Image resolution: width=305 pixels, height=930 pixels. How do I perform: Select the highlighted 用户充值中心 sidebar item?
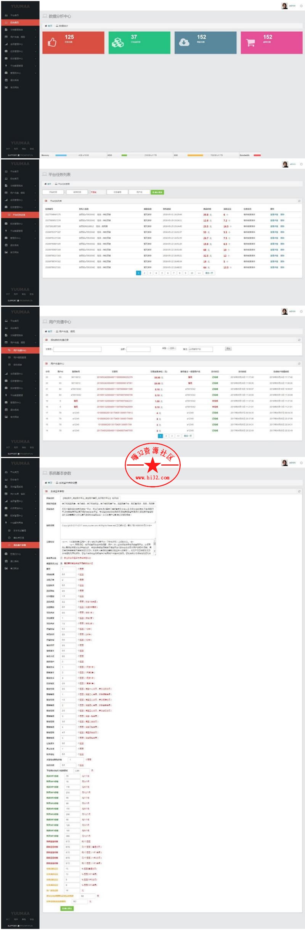click(20, 350)
